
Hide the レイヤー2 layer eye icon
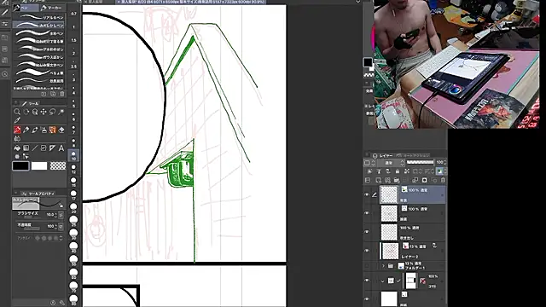[367, 251]
